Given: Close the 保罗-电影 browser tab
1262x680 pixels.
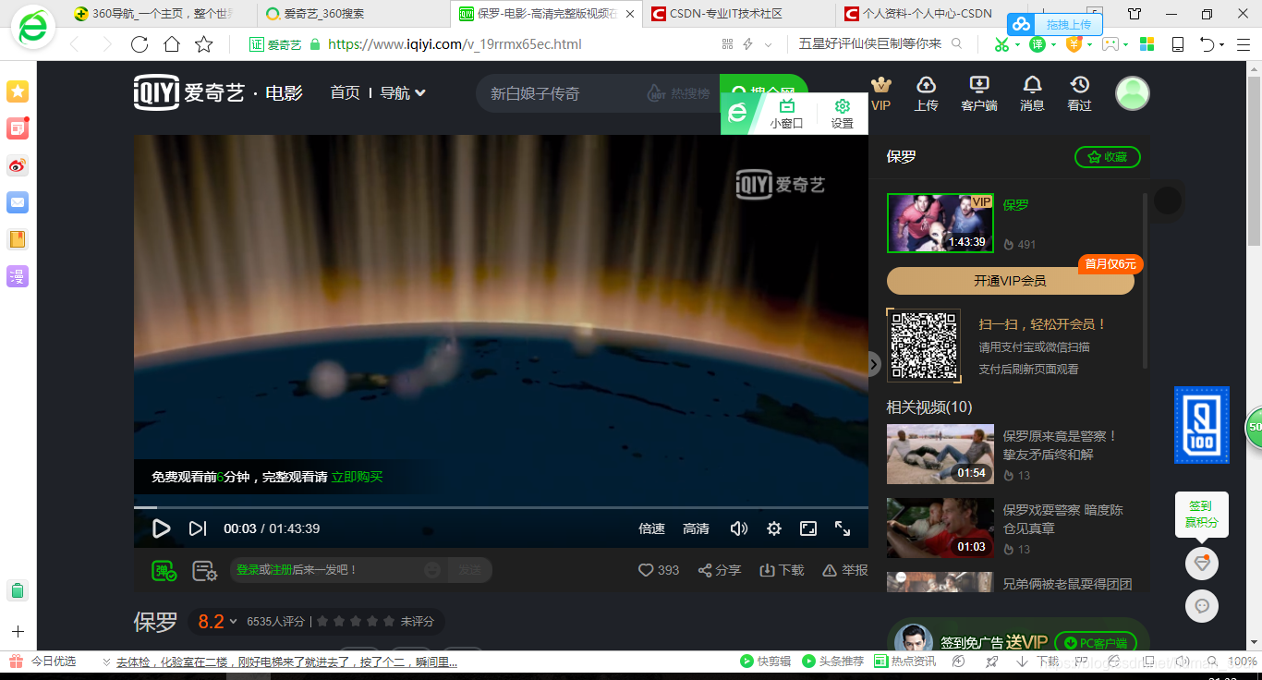Looking at the screenshot, I should [x=630, y=14].
